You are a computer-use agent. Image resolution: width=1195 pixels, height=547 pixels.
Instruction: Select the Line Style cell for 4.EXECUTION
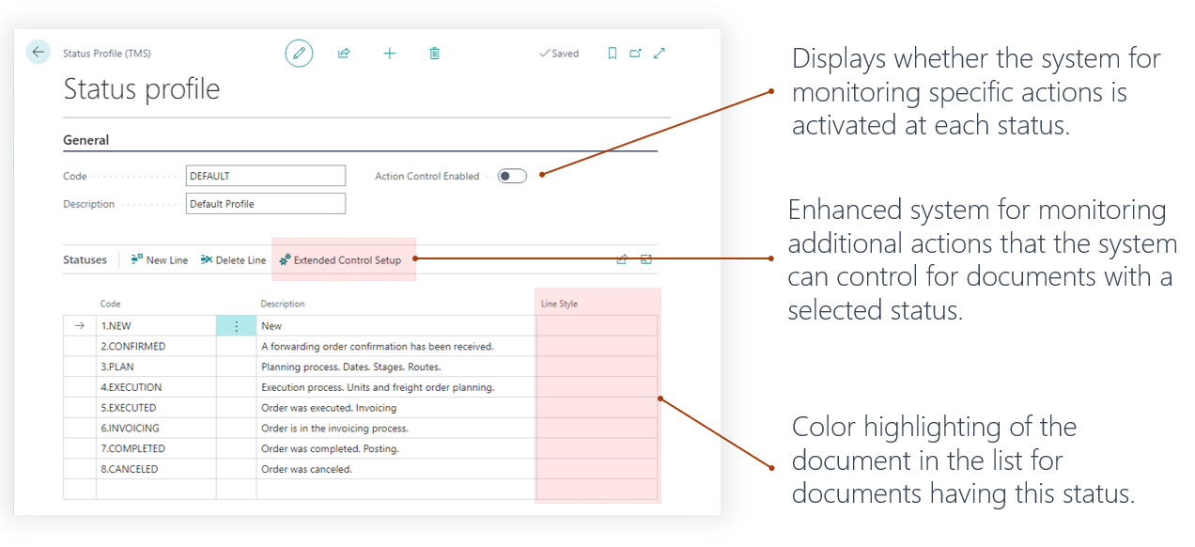pyautogui.click(x=597, y=387)
